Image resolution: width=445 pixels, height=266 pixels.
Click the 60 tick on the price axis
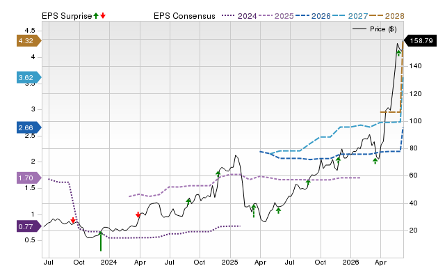tap(413, 175)
